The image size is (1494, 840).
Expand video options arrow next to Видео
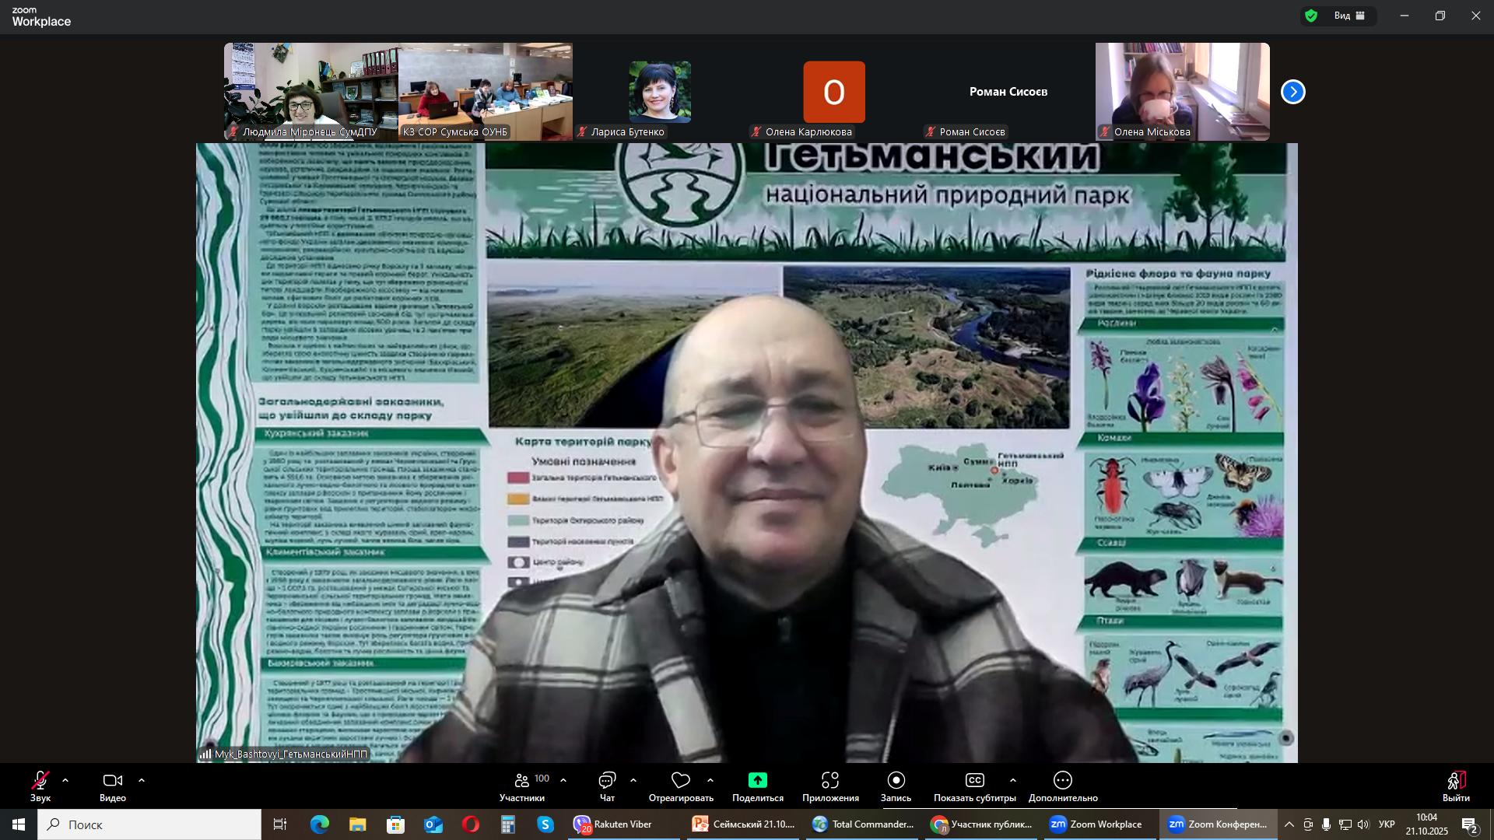point(142,780)
